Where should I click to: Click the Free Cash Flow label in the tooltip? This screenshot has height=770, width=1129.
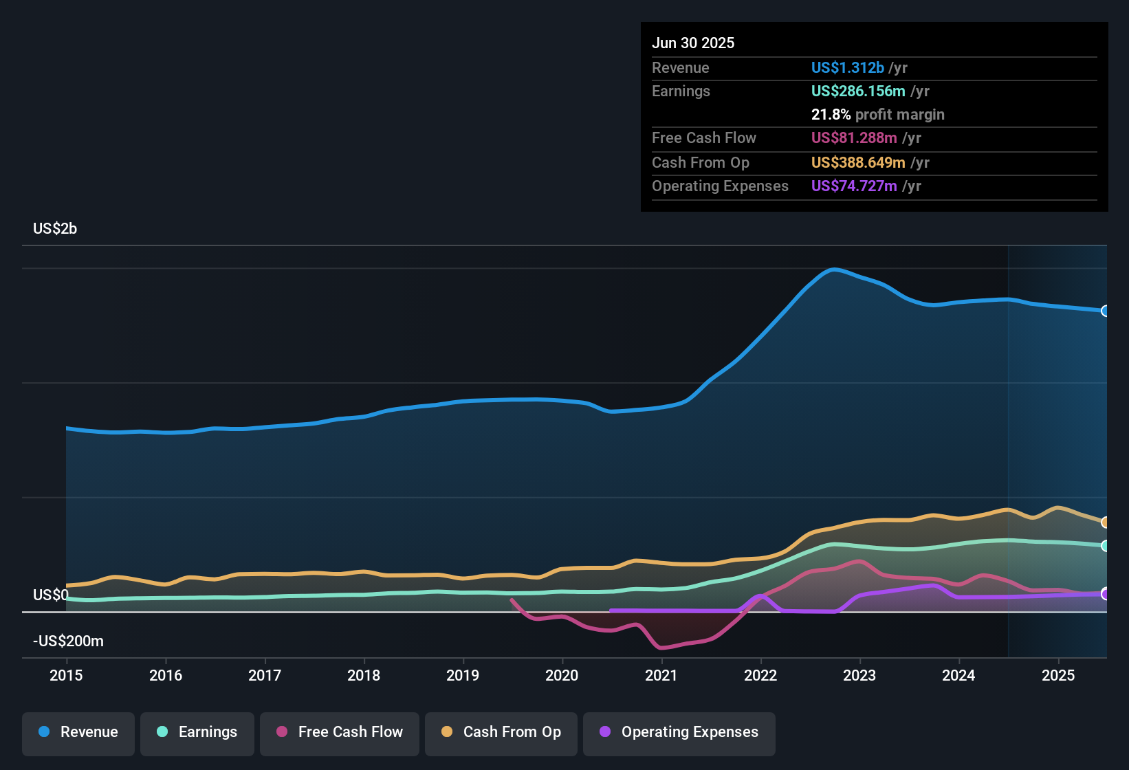point(704,137)
